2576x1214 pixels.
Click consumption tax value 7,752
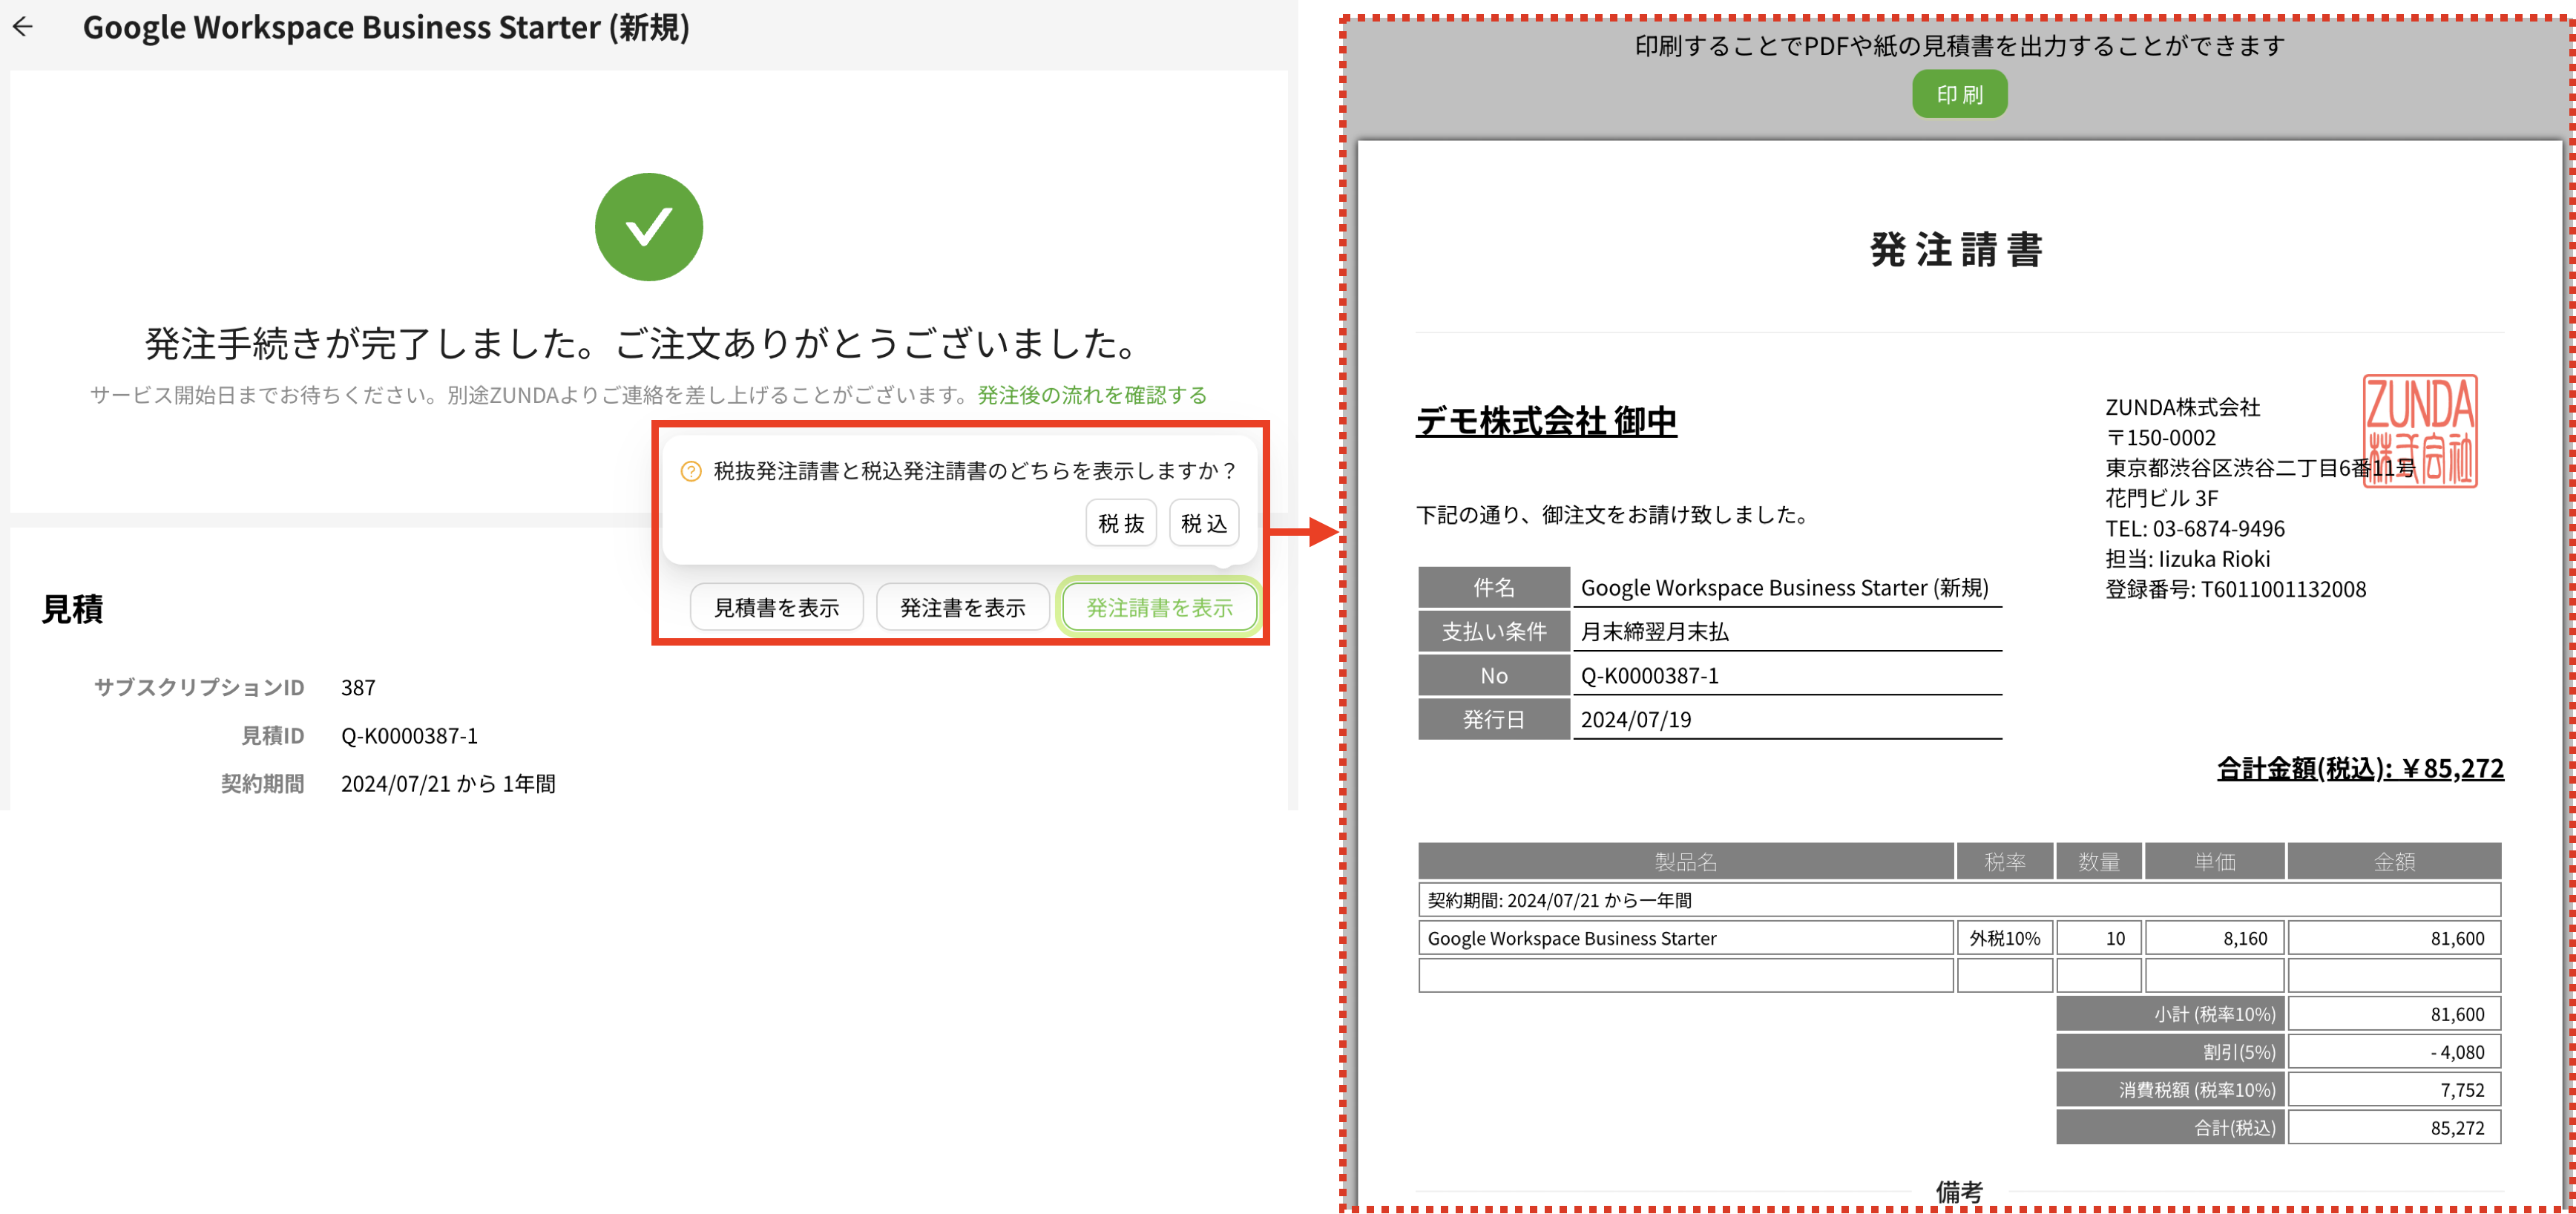pyautogui.click(x=2394, y=1090)
